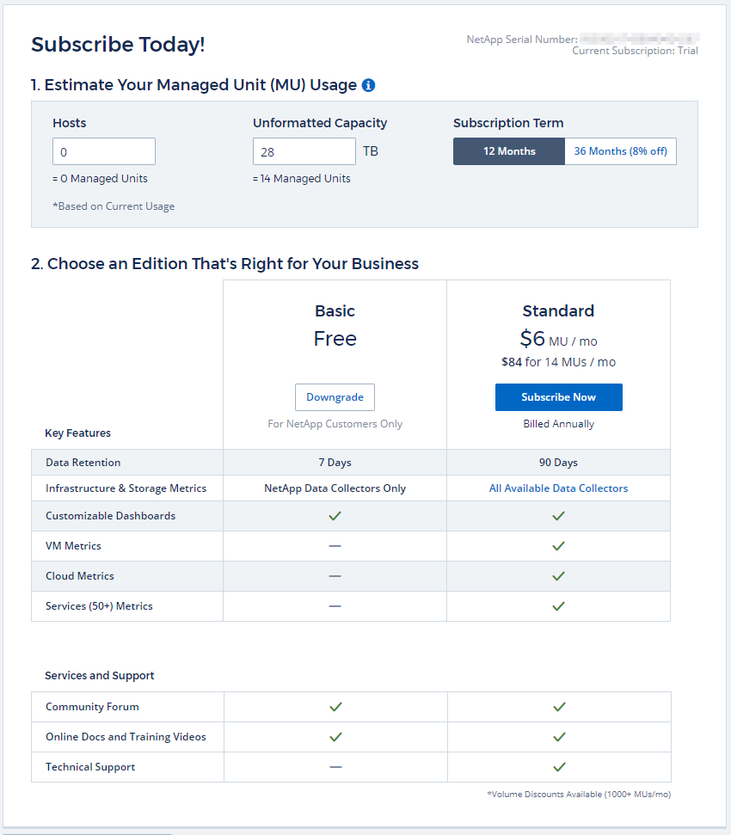Click the Data Retention row label
The image size is (731, 835).
point(83,463)
